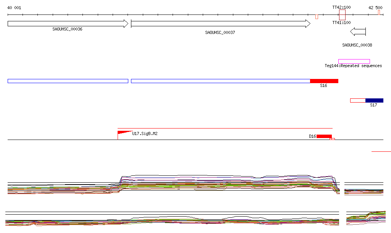Click the SAOUHSC_00038 gene label
This screenshot has height=233, width=391.
(357, 45)
